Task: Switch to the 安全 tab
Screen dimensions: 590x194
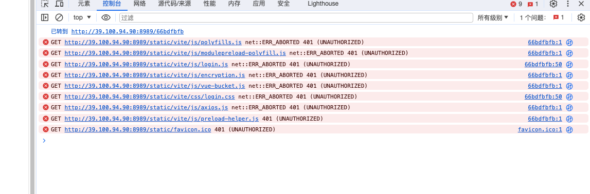Action: pyautogui.click(x=284, y=4)
